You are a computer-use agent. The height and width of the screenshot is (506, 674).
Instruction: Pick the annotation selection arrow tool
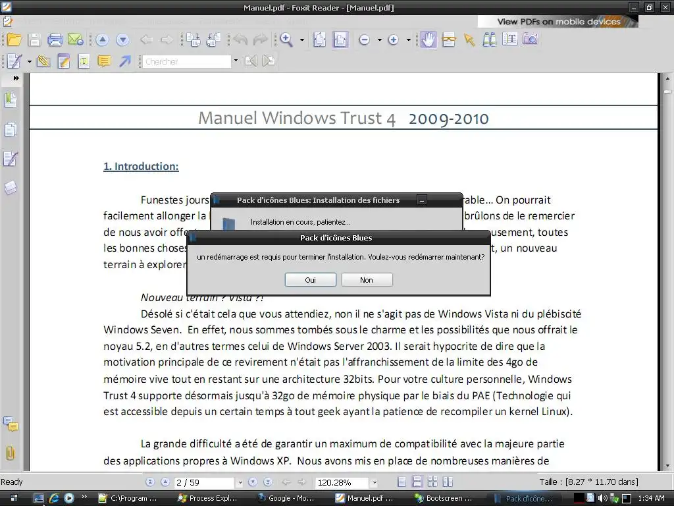tap(469, 40)
